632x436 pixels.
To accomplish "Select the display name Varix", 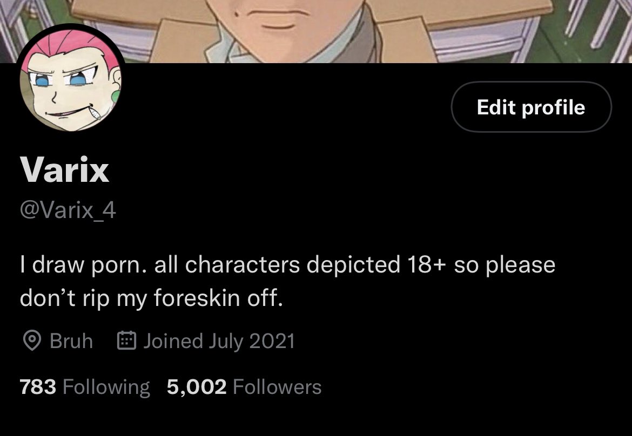I will pyautogui.click(x=64, y=170).
